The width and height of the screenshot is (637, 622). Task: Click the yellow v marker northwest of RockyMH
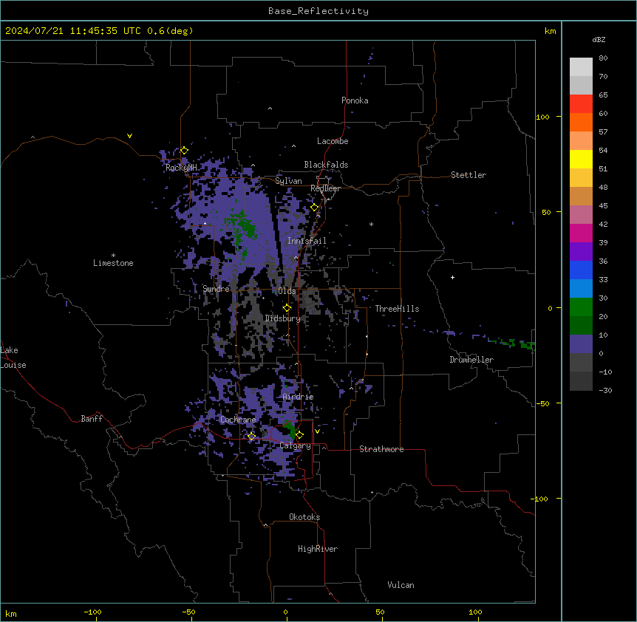[x=129, y=136]
